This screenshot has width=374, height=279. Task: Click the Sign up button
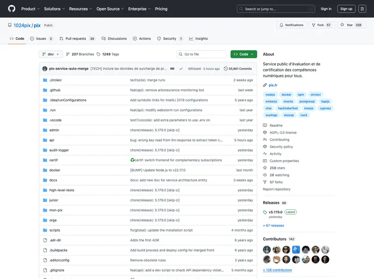pyautogui.click(x=346, y=9)
